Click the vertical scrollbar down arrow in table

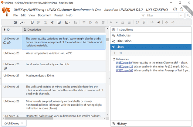pyautogui.click(x=107, y=115)
